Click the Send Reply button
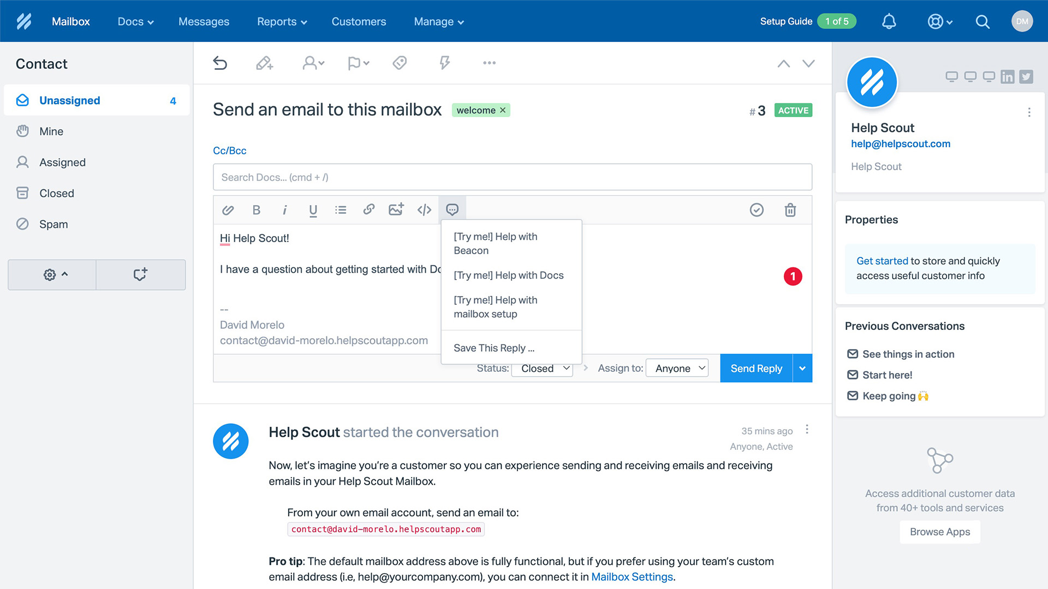 pyautogui.click(x=756, y=368)
